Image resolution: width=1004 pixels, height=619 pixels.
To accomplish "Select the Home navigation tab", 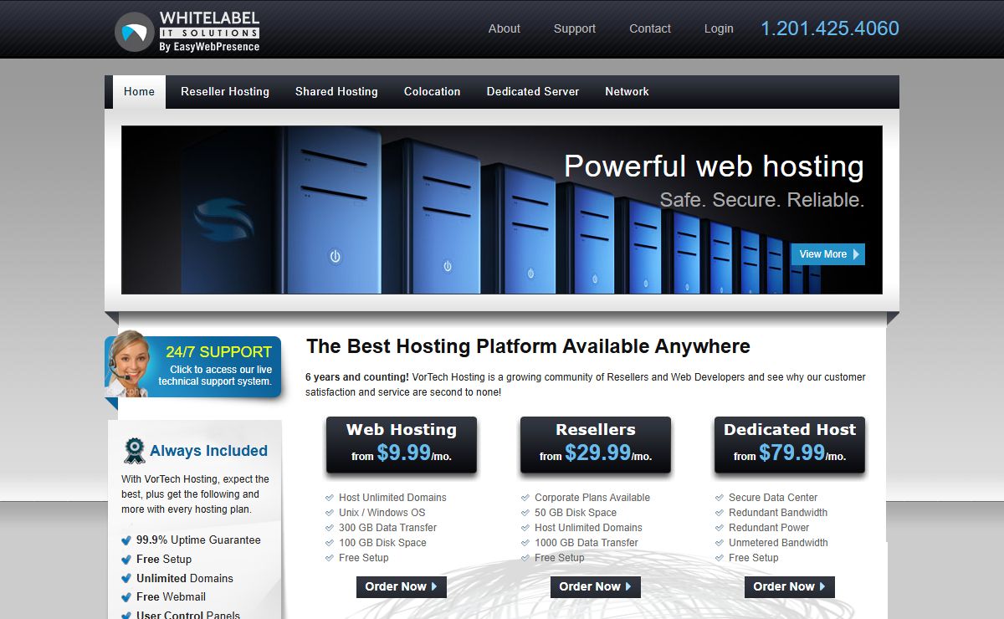I will pyautogui.click(x=139, y=92).
